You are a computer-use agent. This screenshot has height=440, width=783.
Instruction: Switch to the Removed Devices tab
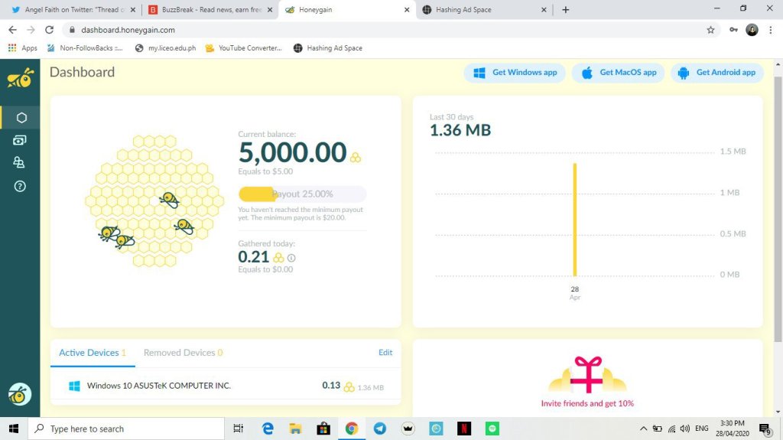pos(183,353)
